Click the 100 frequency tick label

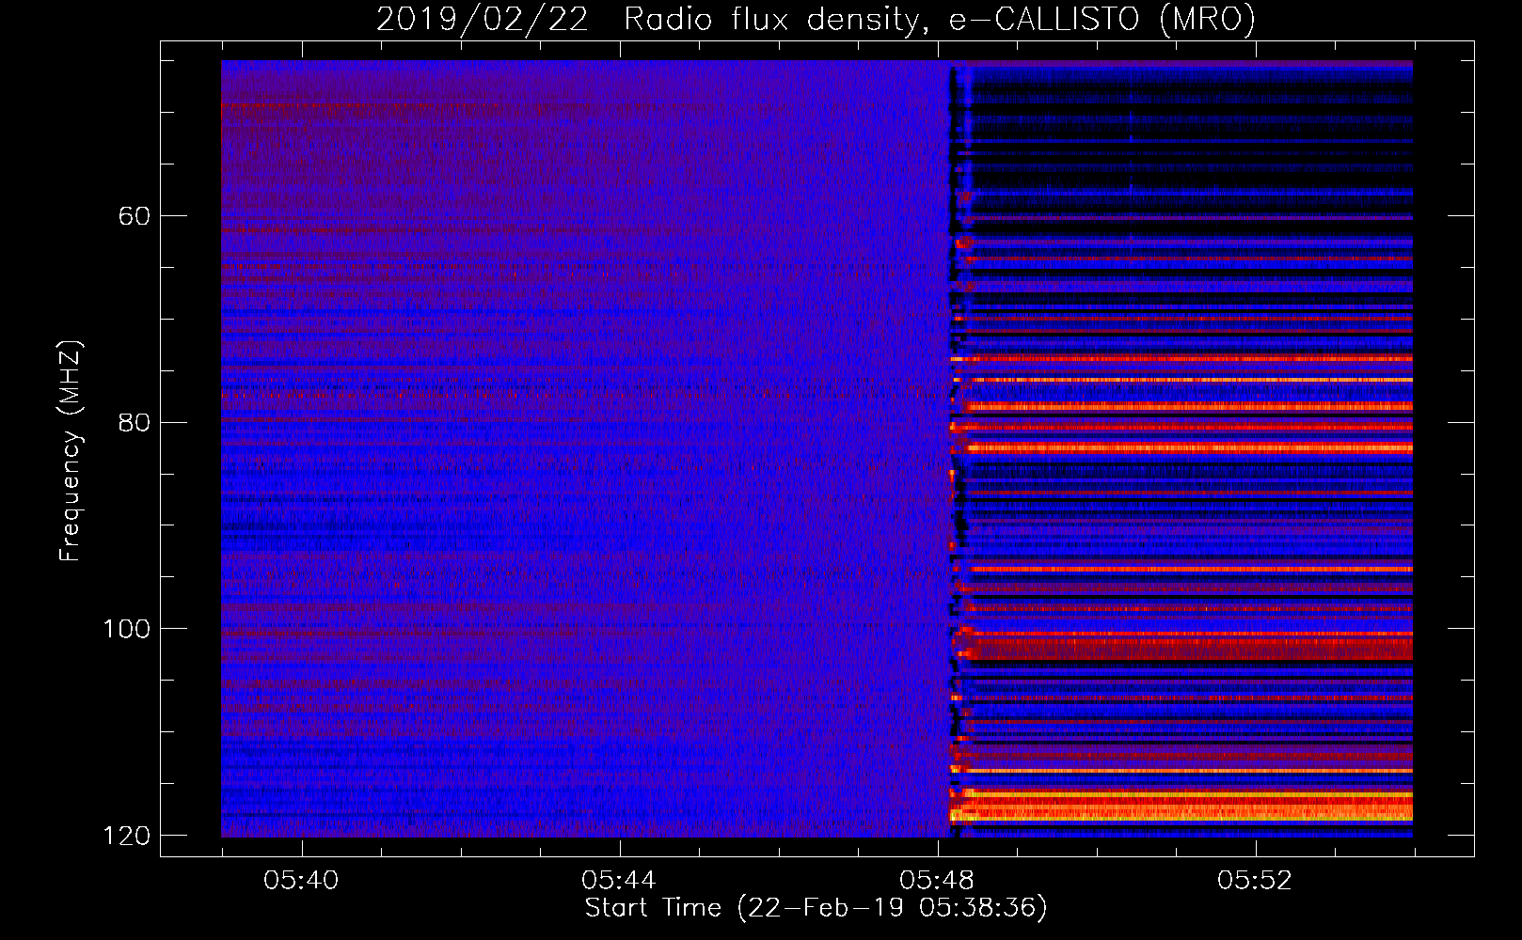tap(126, 629)
